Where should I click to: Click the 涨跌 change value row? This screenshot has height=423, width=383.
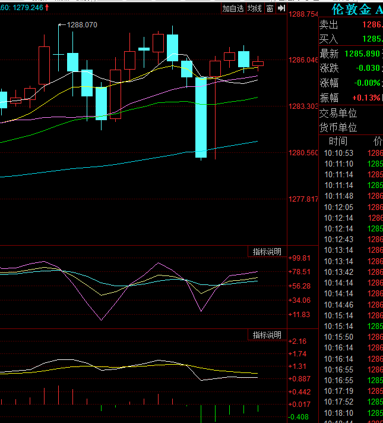coord(351,68)
